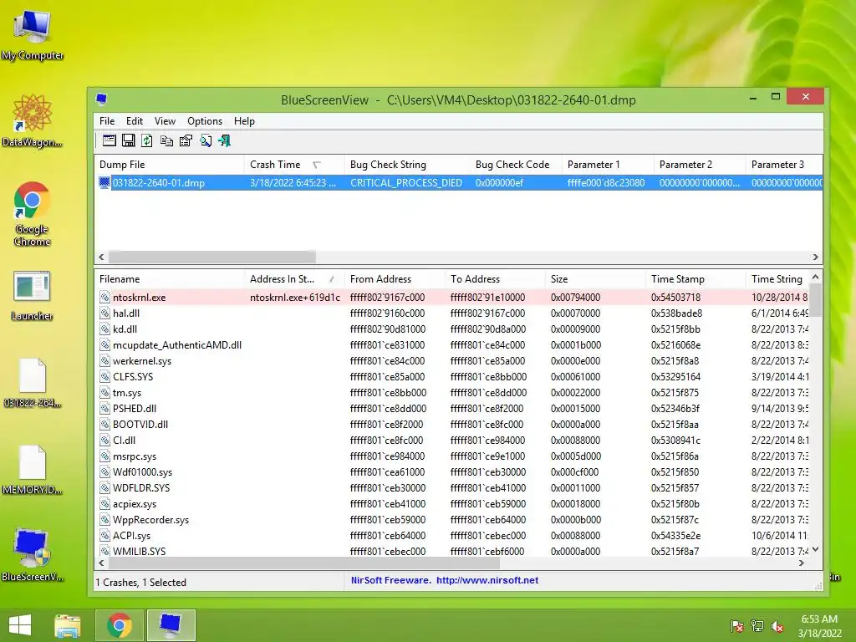Sort by the Time String column header
856x642 pixels.
coord(777,279)
